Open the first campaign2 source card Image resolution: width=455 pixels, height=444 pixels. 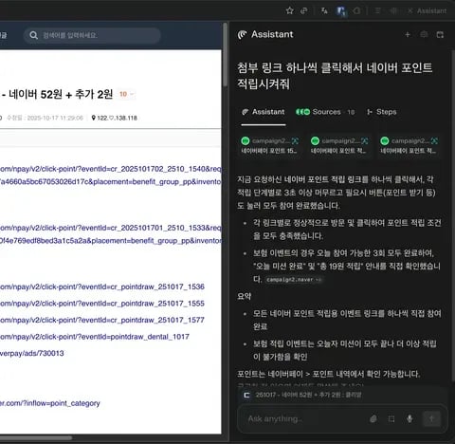[x=269, y=145]
